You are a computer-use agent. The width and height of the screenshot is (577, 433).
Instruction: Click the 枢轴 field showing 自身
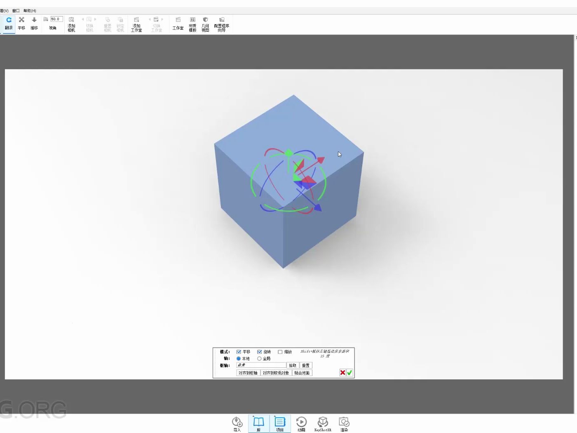point(261,365)
